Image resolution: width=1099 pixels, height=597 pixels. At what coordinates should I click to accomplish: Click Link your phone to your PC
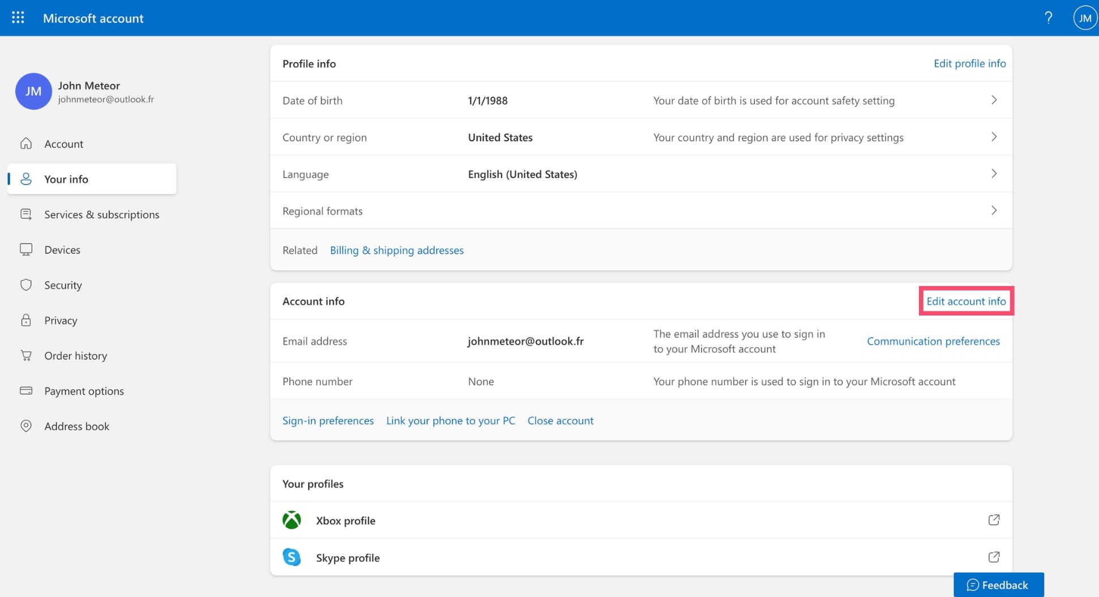point(451,420)
